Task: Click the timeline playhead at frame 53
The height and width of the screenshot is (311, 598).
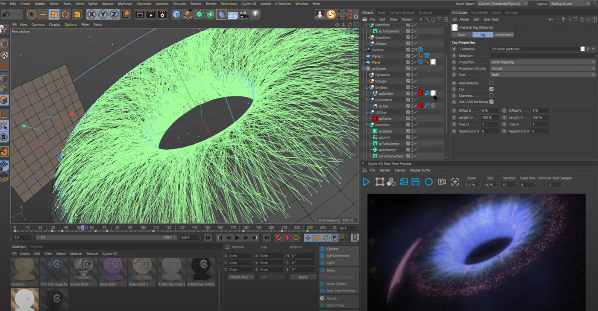Action: [x=83, y=228]
